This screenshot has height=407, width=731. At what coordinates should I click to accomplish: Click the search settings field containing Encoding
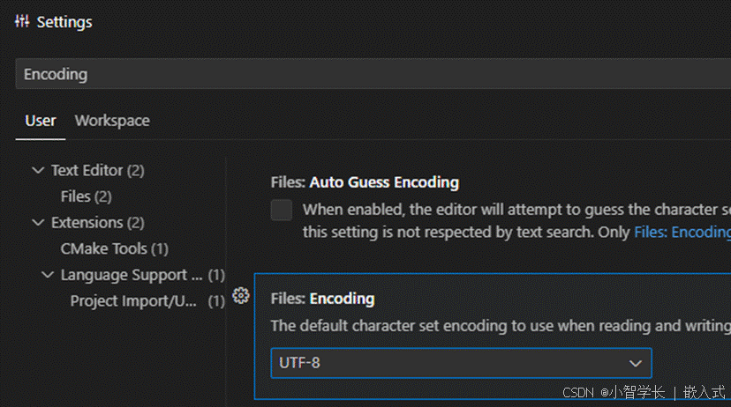click(371, 74)
